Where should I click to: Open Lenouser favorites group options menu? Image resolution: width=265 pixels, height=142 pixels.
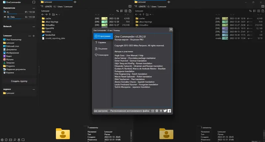29,36
